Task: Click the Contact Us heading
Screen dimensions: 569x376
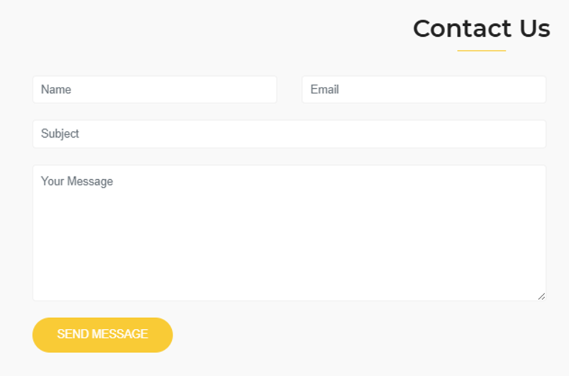Action: pyautogui.click(x=481, y=29)
